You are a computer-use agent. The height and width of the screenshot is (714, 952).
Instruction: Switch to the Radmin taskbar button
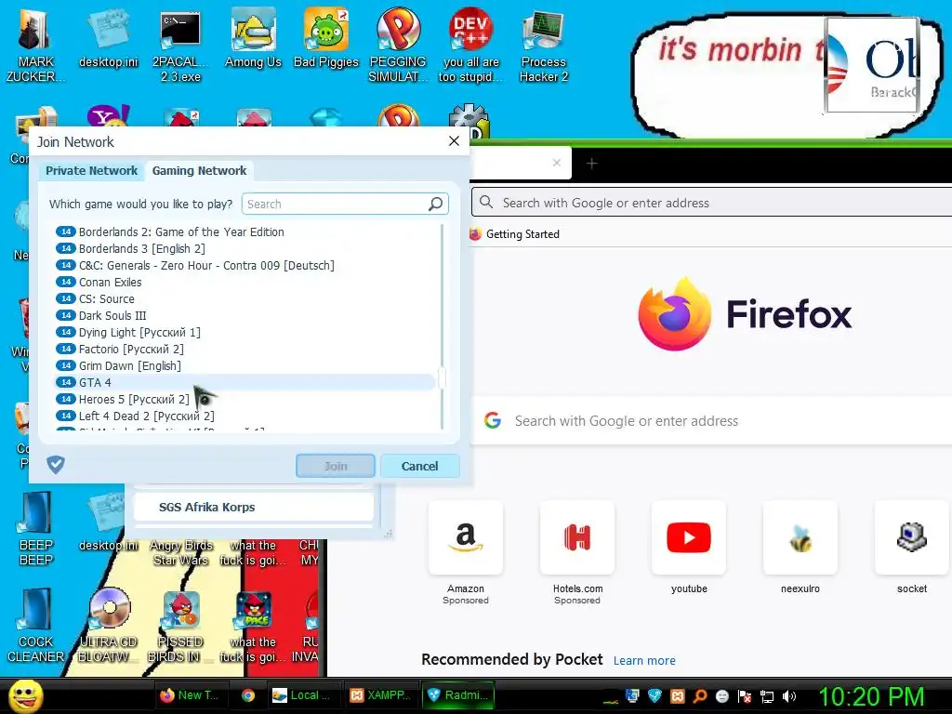pyautogui.click(x=459, y=695)
